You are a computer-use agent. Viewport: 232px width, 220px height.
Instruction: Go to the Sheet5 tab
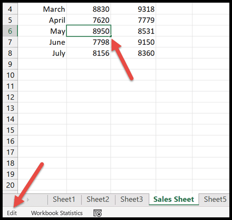(215, 199)
